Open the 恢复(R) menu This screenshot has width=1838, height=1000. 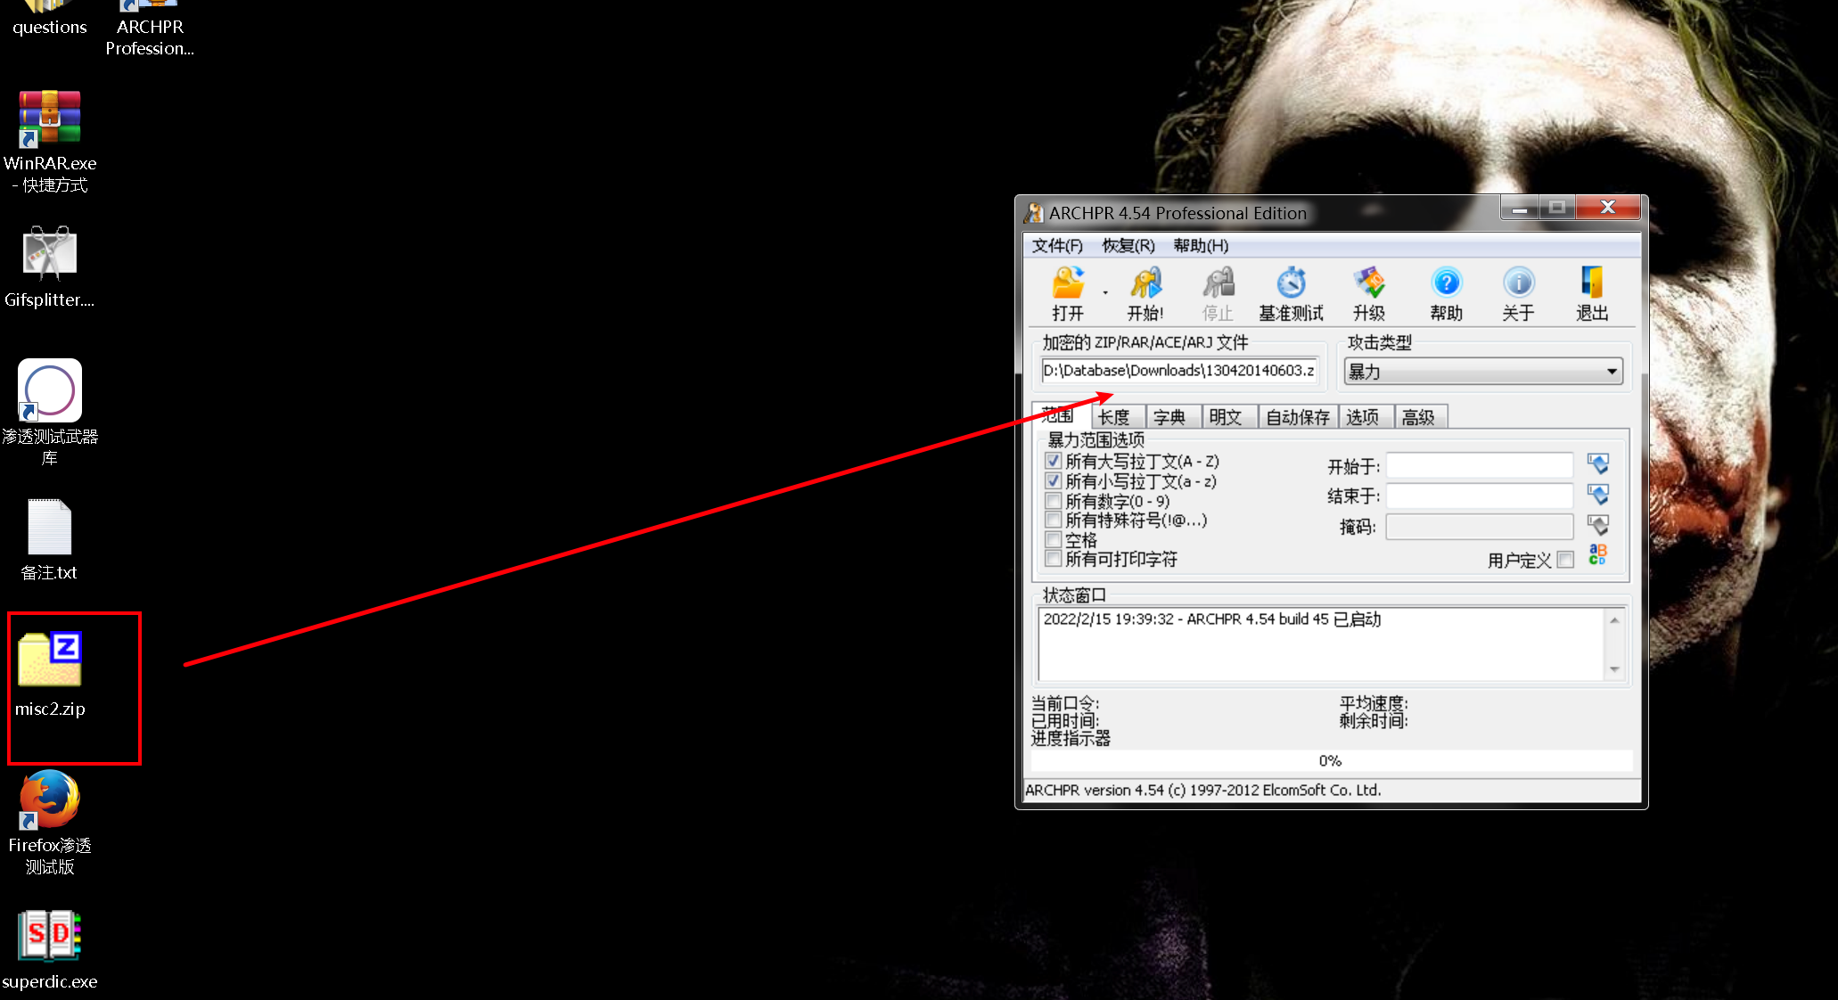[x=1127, y=245]
